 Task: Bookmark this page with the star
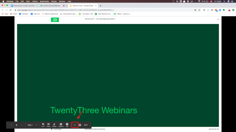coord(199,10)
